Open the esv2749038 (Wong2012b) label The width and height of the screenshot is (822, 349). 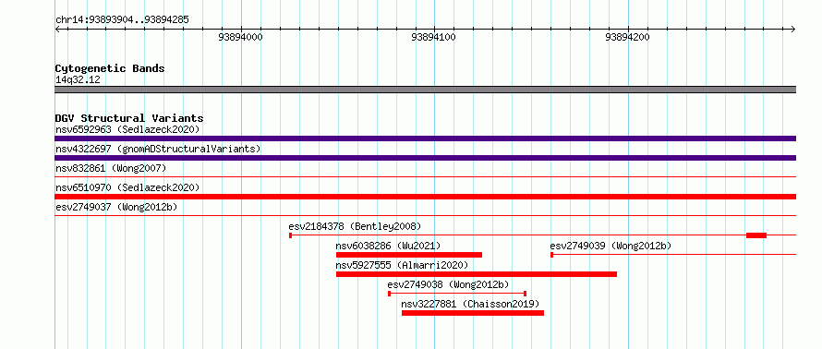[448, 284]
